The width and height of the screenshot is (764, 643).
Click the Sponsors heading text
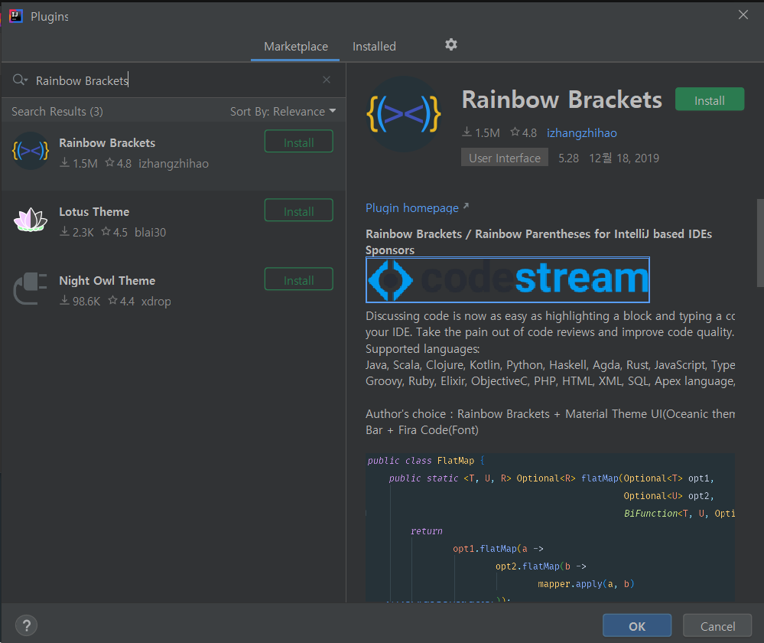[x=390, y=250]
